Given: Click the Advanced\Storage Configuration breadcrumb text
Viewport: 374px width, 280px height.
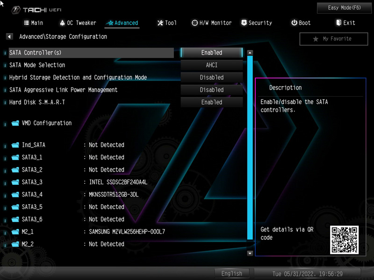Looking at the screenshot, I should (63, 37).
